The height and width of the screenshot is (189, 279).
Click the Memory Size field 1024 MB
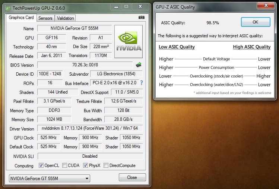tap(54, 119)
